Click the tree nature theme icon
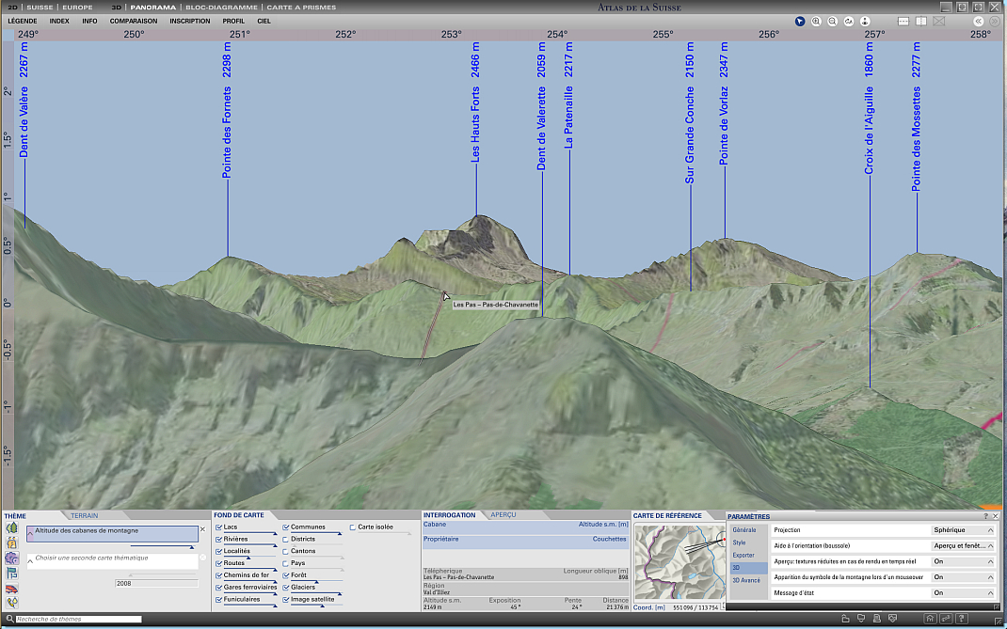This screenshot has height=629, width=1007. click(x=12, y=528)
